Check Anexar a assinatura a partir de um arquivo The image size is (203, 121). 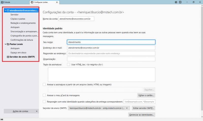[x=44, y=84]
